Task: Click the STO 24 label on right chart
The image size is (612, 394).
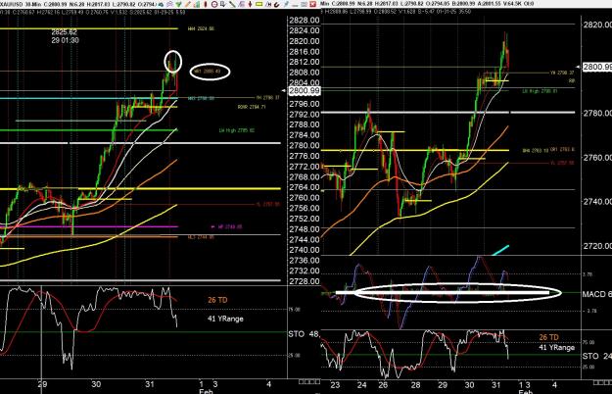Action: [596, 356]
